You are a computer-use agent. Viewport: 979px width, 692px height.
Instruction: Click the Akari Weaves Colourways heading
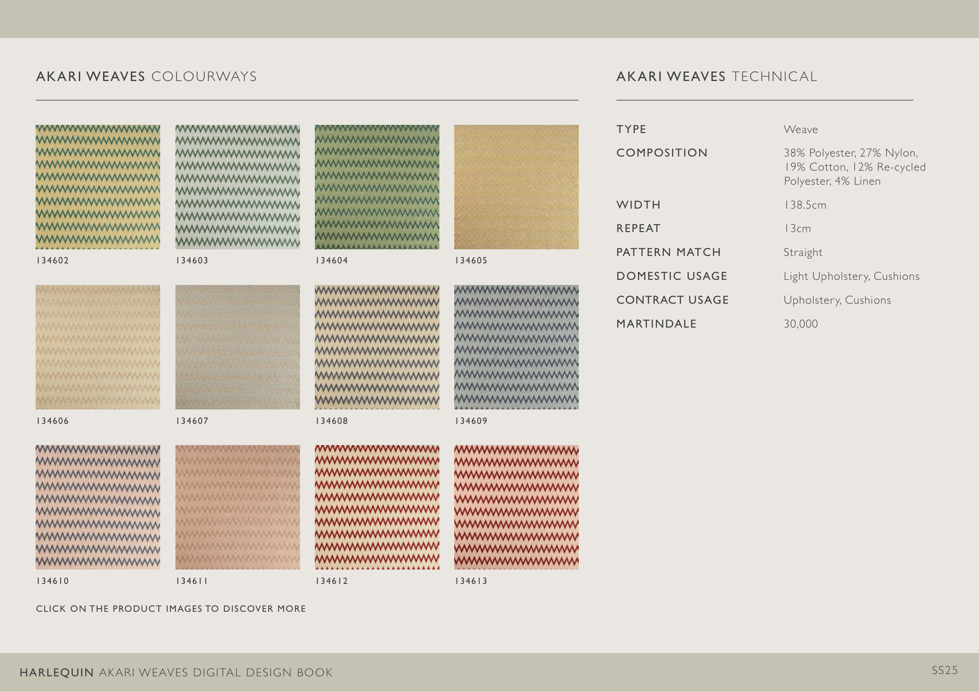(x=146, y=76)
